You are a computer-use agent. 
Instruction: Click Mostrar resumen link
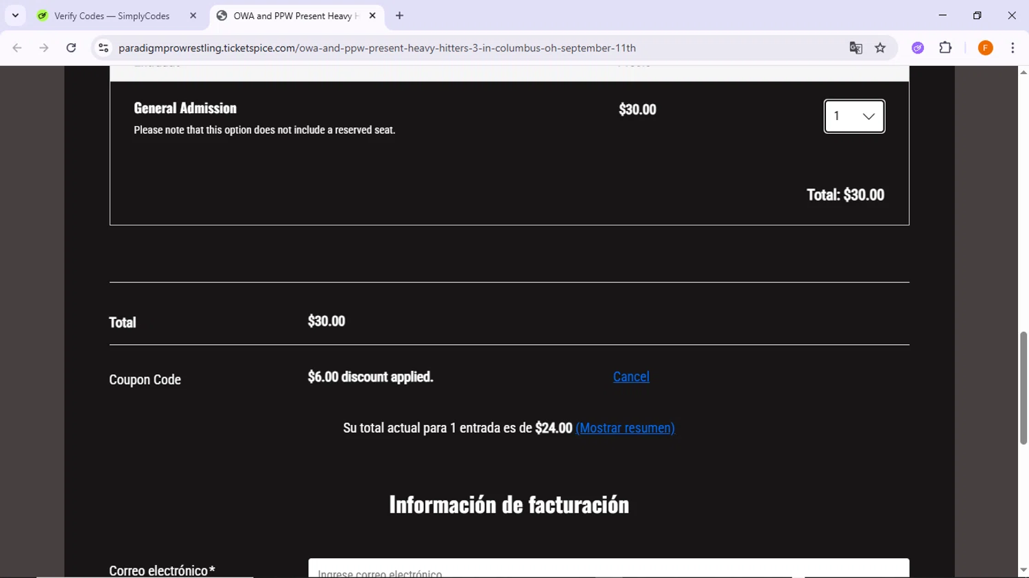tap(625, 428)
